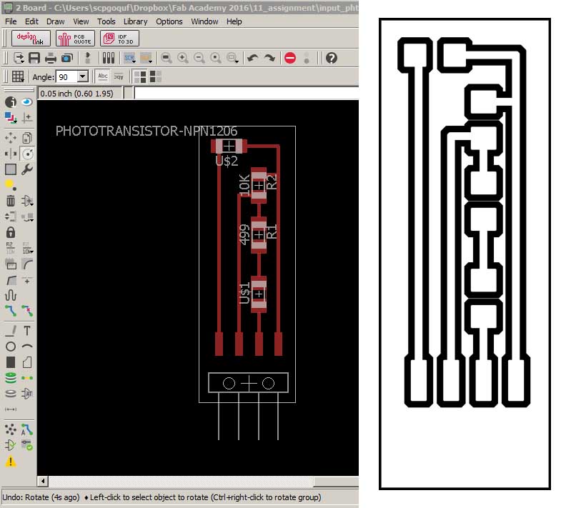This screenshot has height=508, width=566.
Task: Open the File menu
Action: (11, 21)
